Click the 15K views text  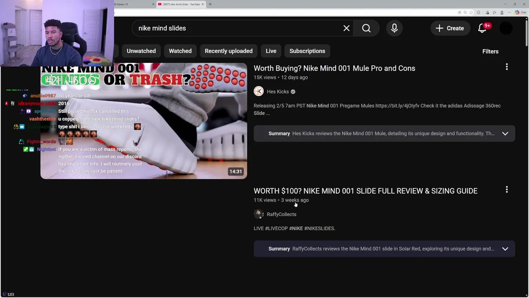pyautogui.click(x=265, y=77)
